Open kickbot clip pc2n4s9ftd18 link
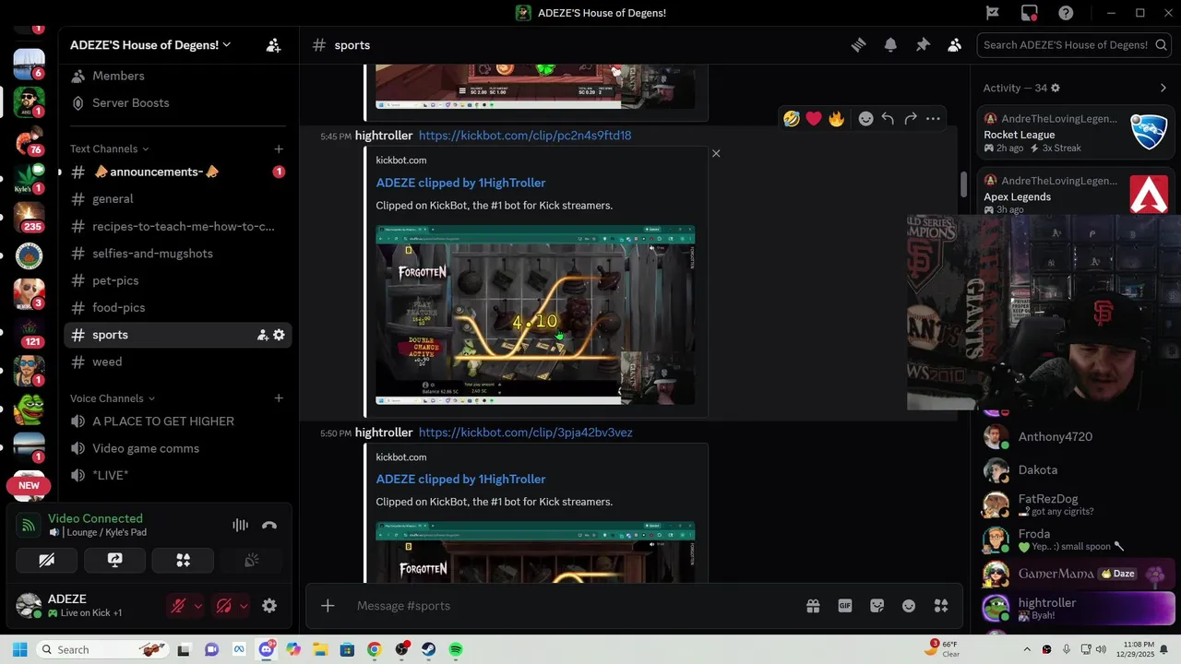Viewport: 1181px width, 664px height. 525,136
